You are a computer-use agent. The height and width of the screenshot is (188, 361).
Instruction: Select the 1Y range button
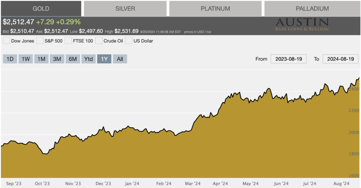[x=104, y=59]
